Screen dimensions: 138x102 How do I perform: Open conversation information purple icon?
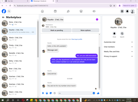[x=97, y=19]
